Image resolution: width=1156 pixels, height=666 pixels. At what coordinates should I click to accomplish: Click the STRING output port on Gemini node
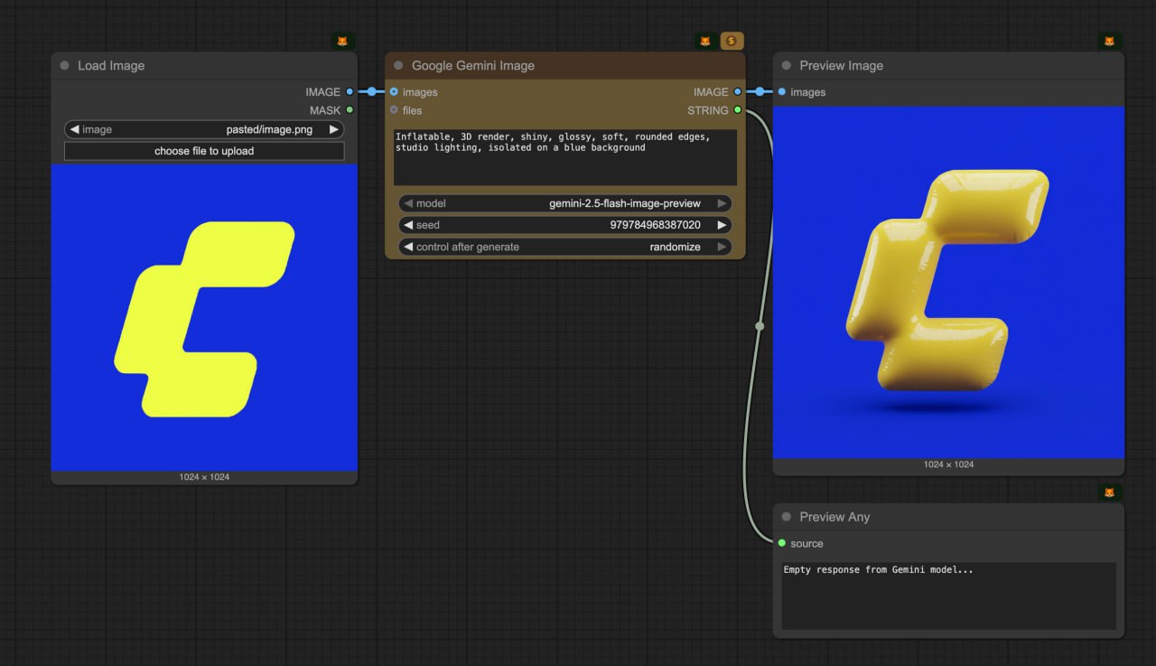tap(738, 110)
